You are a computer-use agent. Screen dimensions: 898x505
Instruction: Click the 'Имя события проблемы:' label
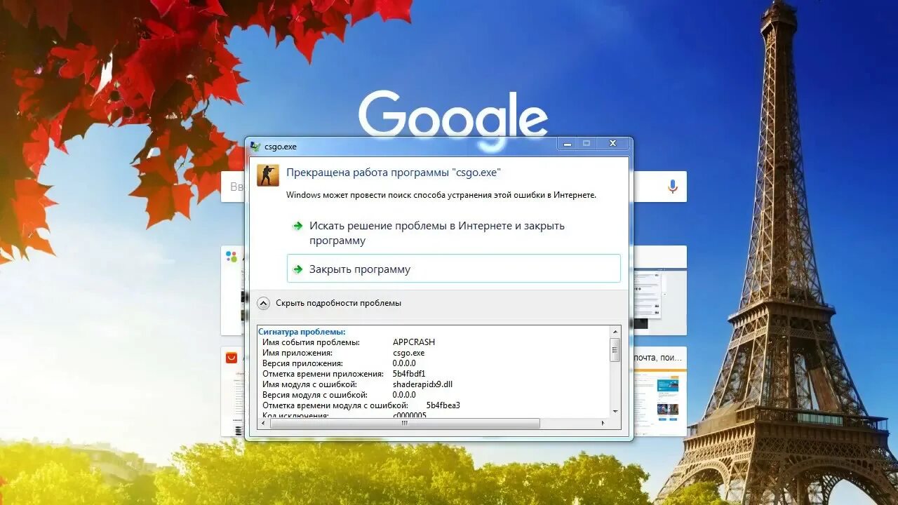pyautogui.click(x=311, y=342)
